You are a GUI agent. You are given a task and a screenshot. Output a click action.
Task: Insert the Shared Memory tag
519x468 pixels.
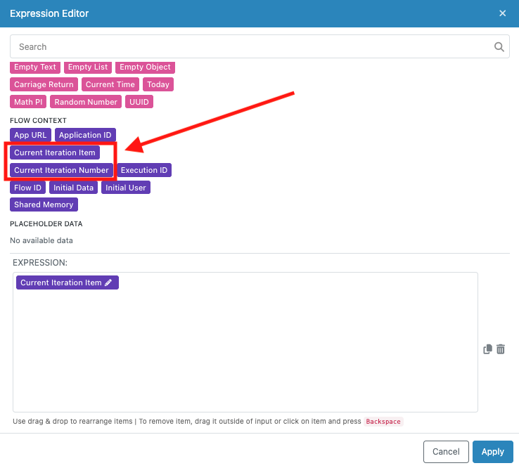coord(44,204)
